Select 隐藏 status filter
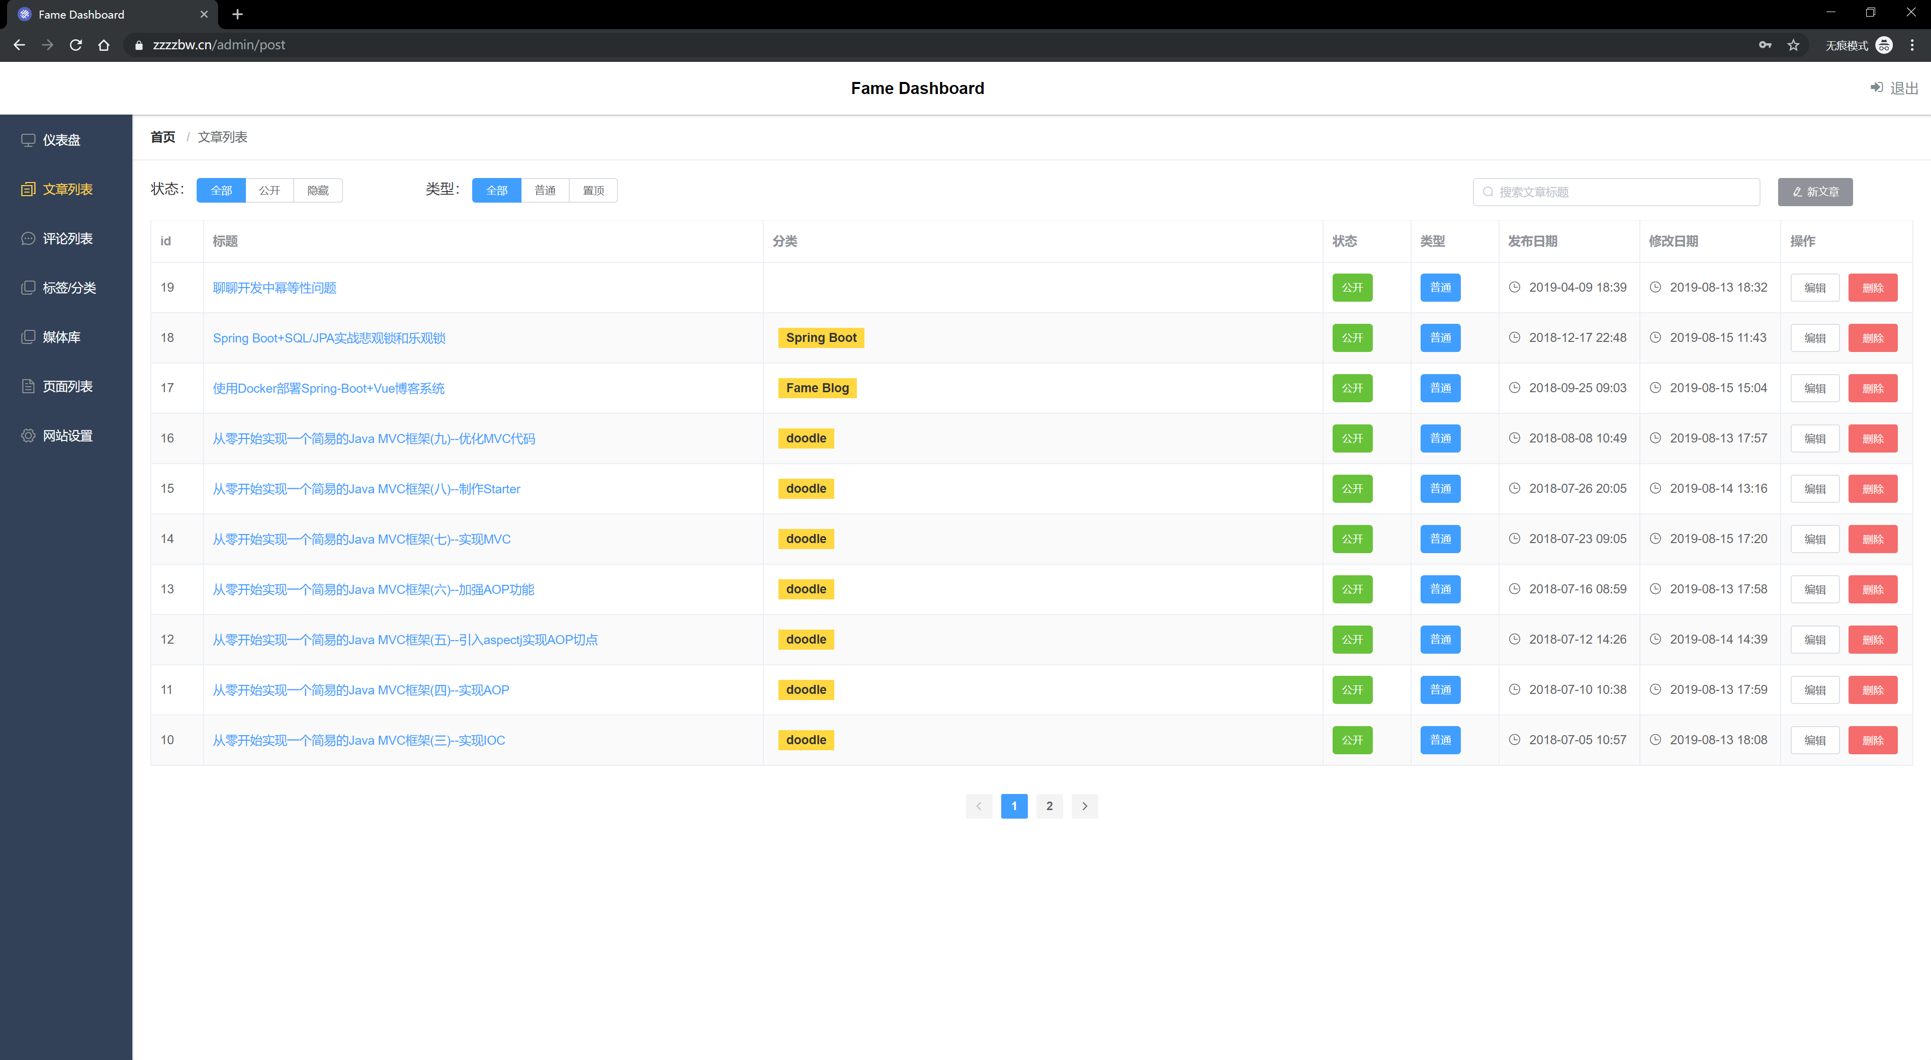 click(x=318, y=191)
